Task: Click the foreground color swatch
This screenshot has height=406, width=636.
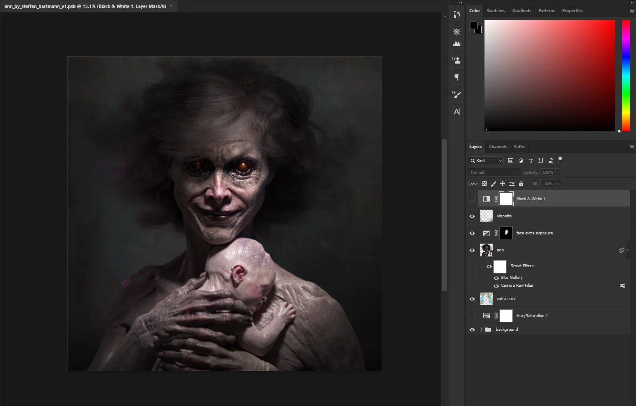Action: pyautogui.click(x=474, y=25)
